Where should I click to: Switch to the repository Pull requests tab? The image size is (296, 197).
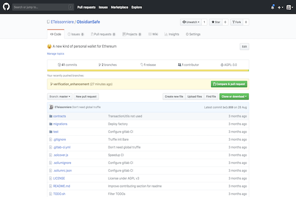click(x=103, y=34)
